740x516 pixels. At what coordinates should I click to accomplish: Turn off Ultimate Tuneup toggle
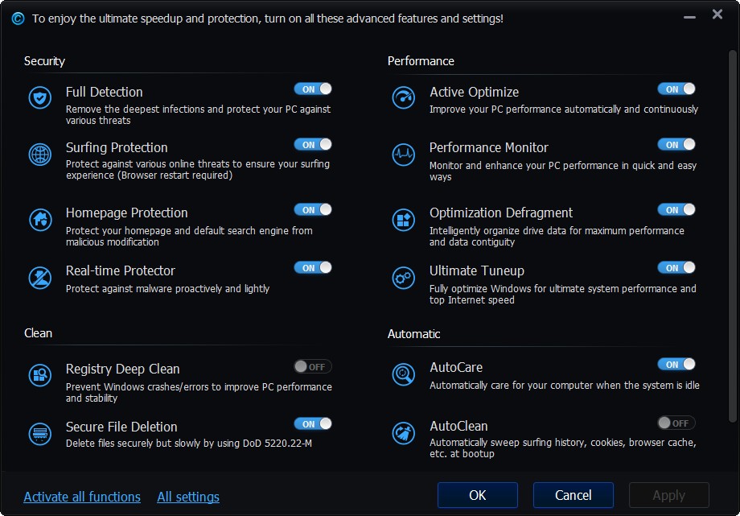click(x=676, y=268)
